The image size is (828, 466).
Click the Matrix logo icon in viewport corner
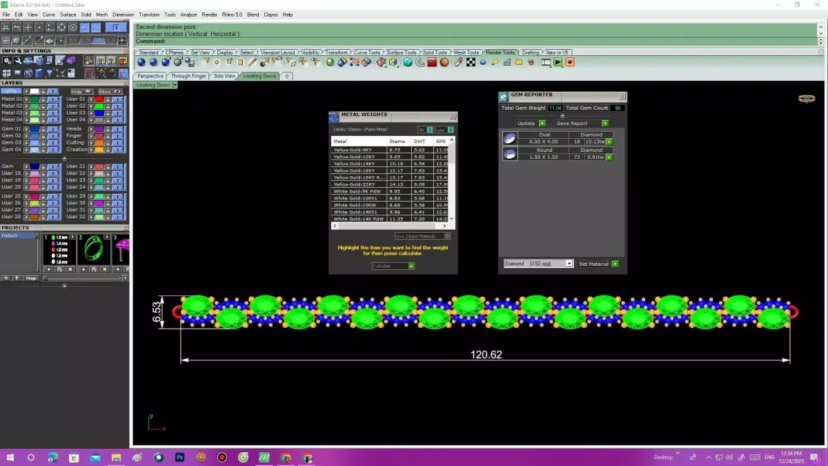pyautogui.click(x=807, y=99)
